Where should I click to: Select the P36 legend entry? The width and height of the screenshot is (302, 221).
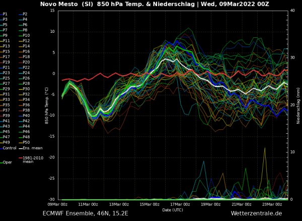tap(25, 105)
